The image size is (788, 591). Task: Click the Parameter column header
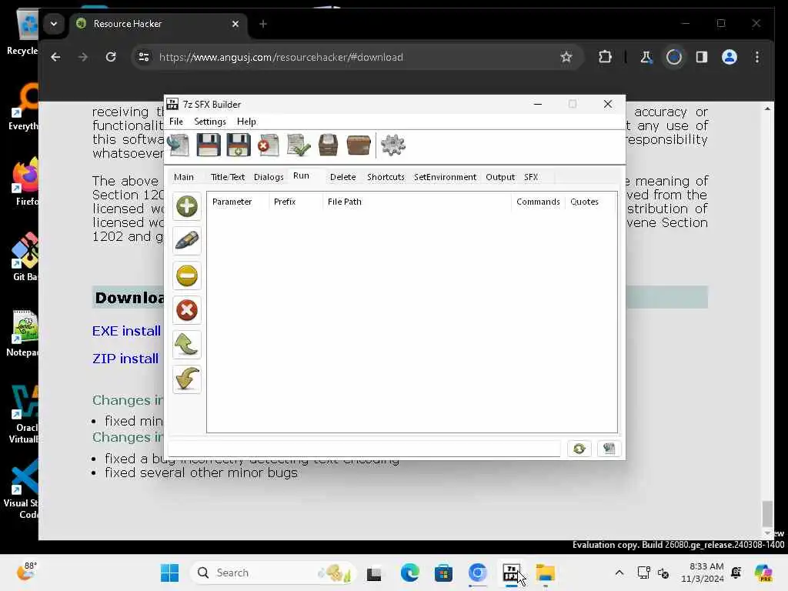pos(238,202)
